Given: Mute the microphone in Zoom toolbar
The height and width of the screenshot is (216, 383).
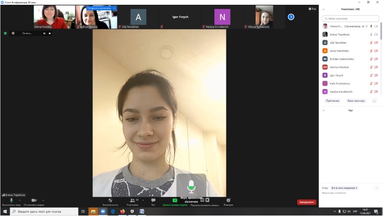Looking at the screenshot, I should pos(11,202).
